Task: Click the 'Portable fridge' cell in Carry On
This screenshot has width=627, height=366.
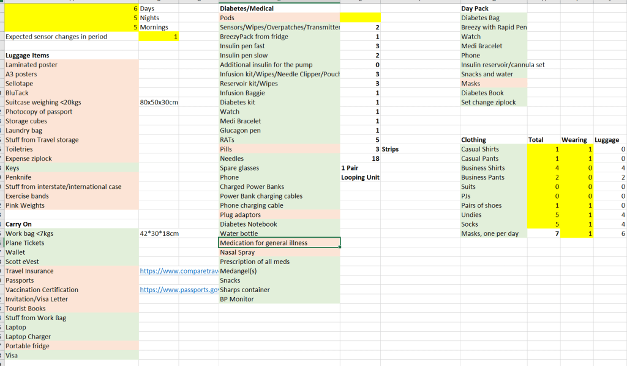Action: point(28,346)
